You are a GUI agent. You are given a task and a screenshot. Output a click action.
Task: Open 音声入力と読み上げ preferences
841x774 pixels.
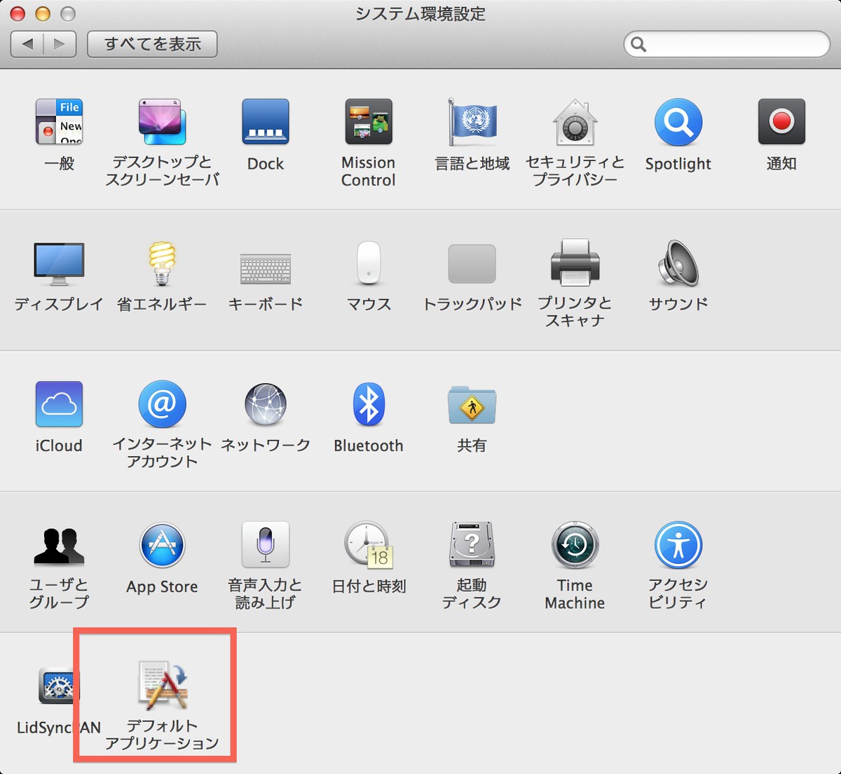(x=266, y=545)
